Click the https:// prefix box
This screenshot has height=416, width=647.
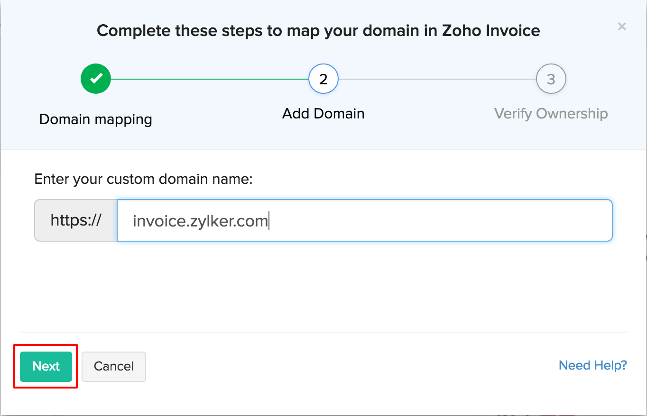pos(76,220)
